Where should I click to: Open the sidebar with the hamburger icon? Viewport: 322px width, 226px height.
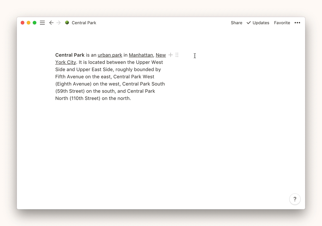42,23
